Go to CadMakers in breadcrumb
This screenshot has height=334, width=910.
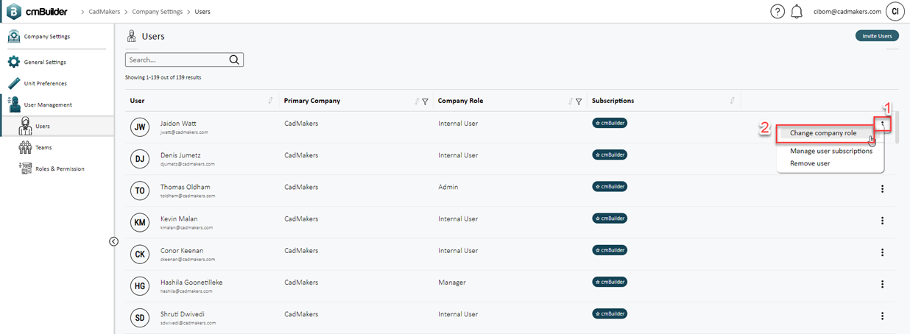[x=105, y=12]
